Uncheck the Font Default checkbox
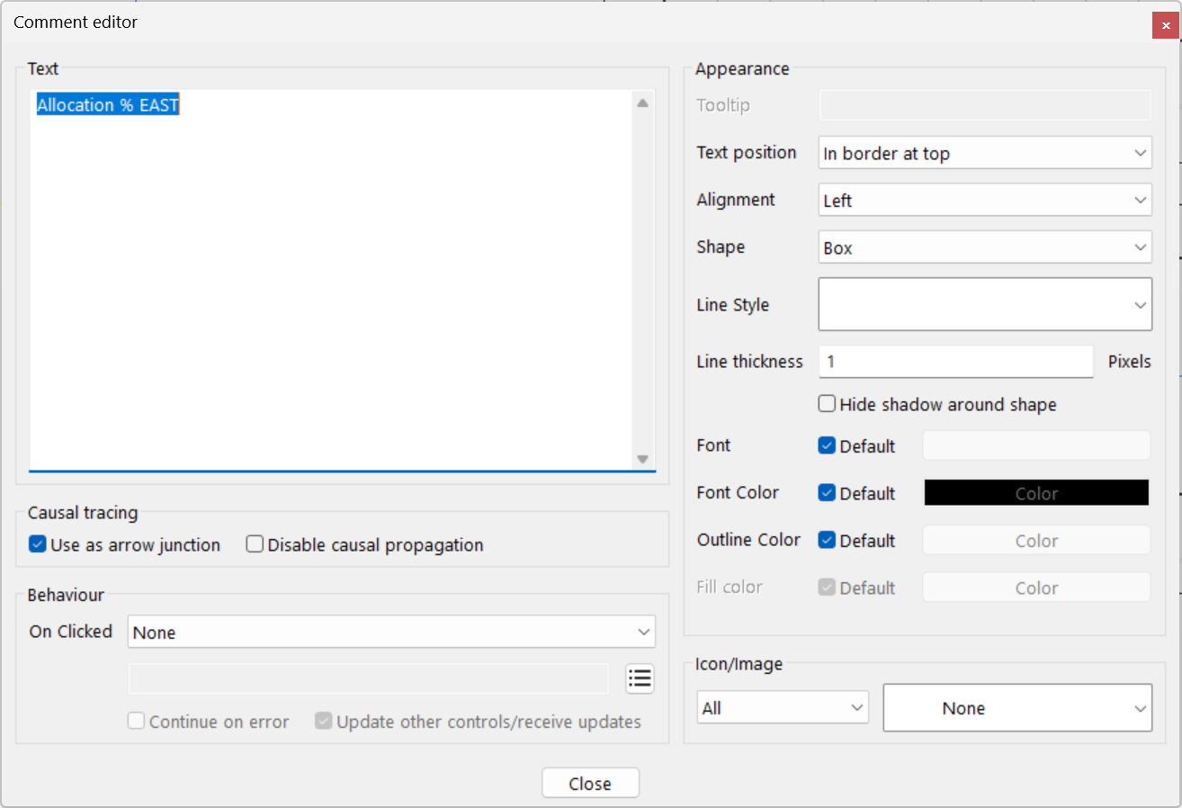 click(x=826, y=445)
